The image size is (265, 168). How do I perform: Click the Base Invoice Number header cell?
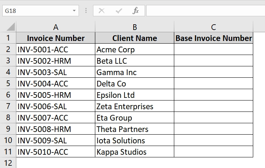click(213, 38)
